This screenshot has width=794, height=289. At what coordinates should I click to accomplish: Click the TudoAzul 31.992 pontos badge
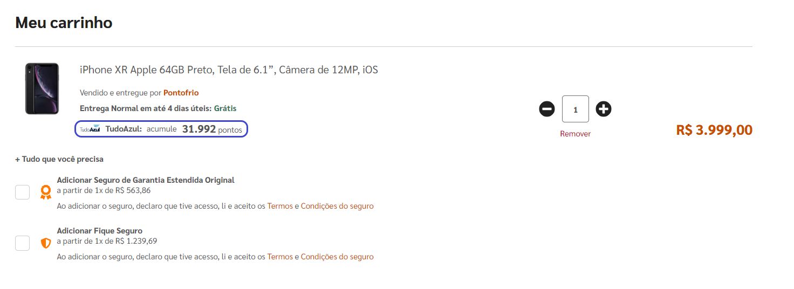point(161,129)
